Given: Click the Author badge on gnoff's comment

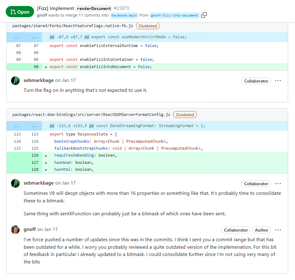Looking at the screenshot, I should click(261, 230).
